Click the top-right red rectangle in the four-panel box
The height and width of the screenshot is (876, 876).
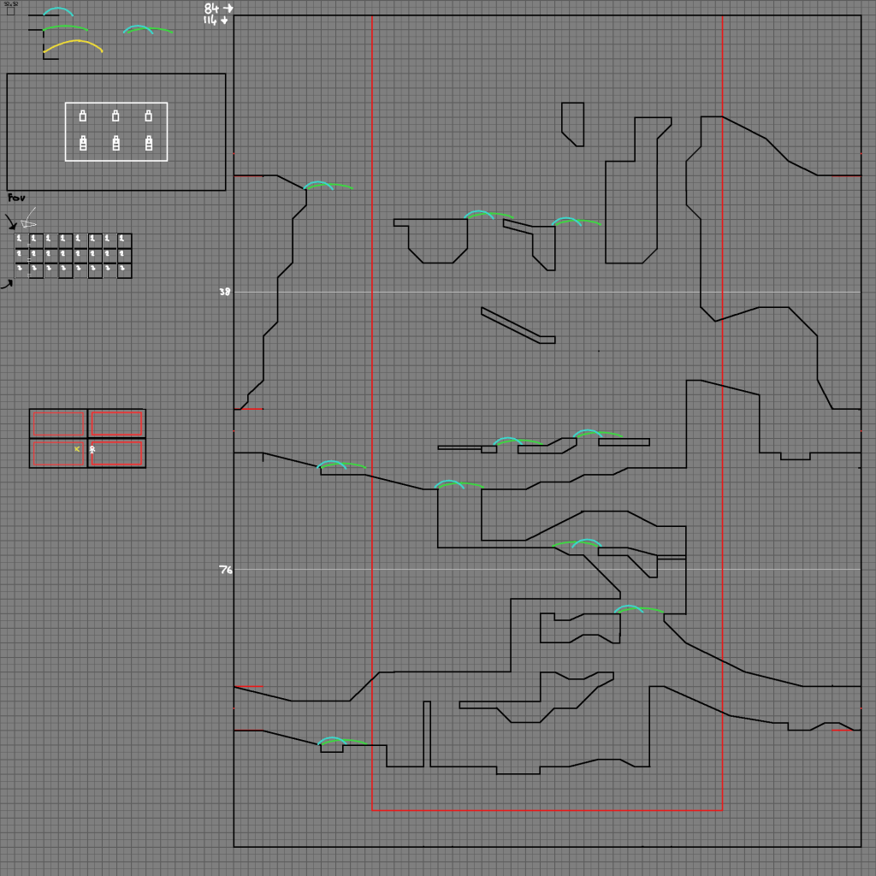click(116, 423)
